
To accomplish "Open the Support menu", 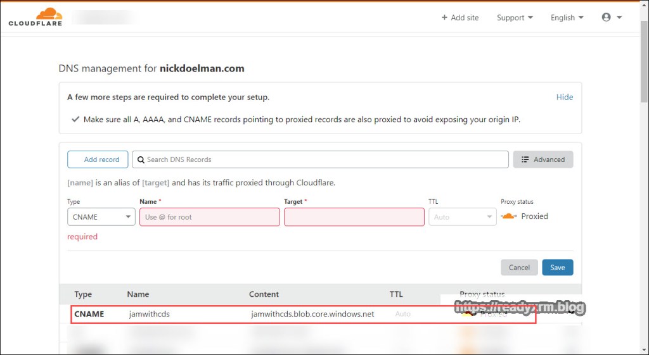I will point(515,18).
